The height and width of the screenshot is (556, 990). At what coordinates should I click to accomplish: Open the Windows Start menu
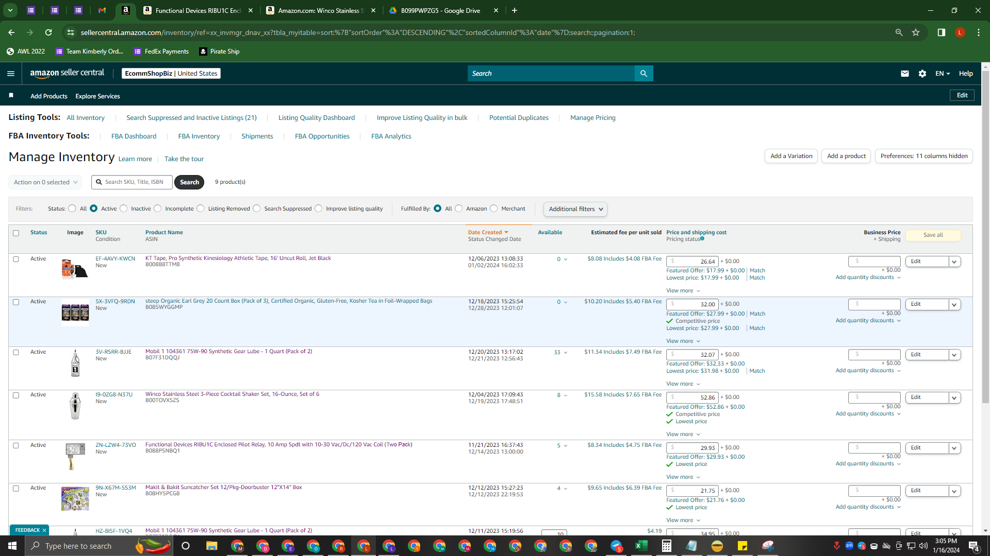(x=12, y=546)
